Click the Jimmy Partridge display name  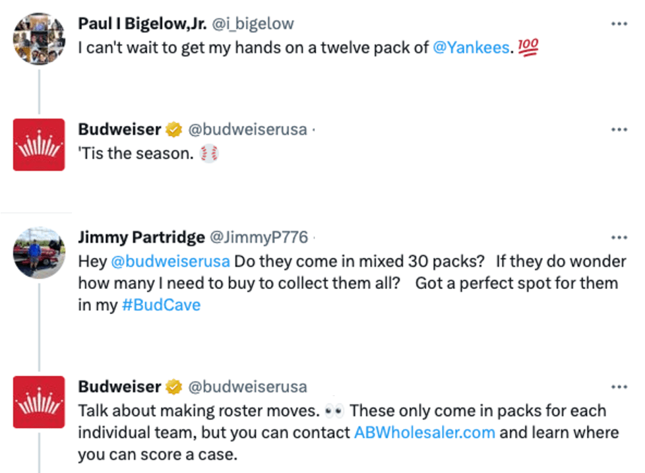coord(141,238)
